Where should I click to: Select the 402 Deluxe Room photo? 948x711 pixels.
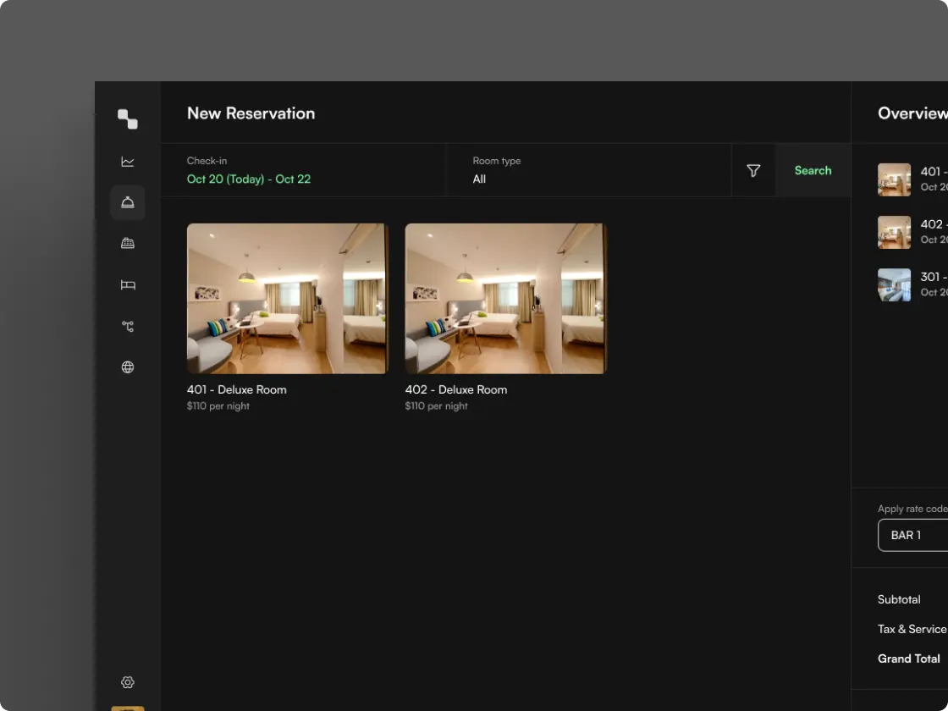coord(506,299)
